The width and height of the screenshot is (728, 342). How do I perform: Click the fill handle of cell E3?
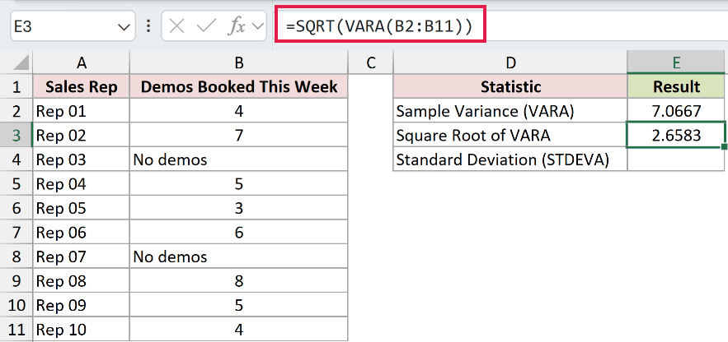coord(724,146)
